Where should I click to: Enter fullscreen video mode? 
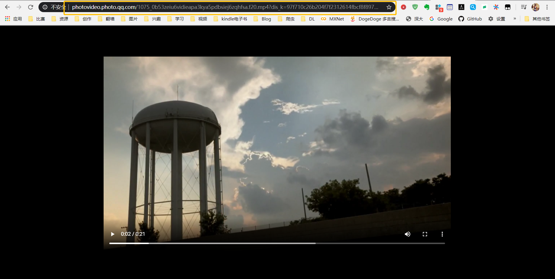425,234
